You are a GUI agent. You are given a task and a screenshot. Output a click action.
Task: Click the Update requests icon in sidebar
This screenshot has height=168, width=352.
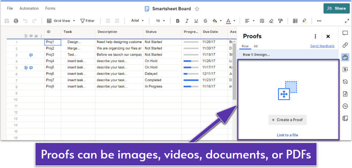click(x=345, y=82)
